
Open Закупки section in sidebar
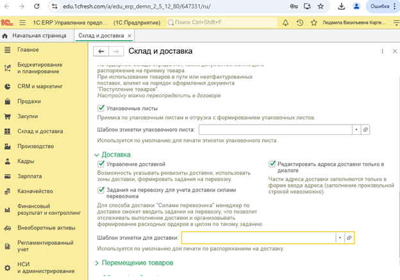(x=28, y=116)
